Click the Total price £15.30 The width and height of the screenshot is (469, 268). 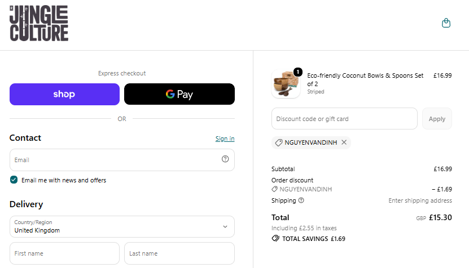[x=440, y=217]
